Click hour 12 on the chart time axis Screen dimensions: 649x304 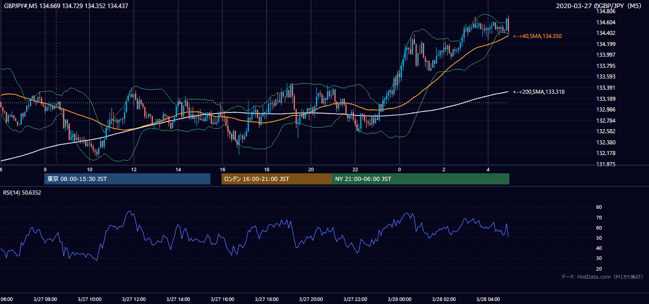[x=134, y=169]
